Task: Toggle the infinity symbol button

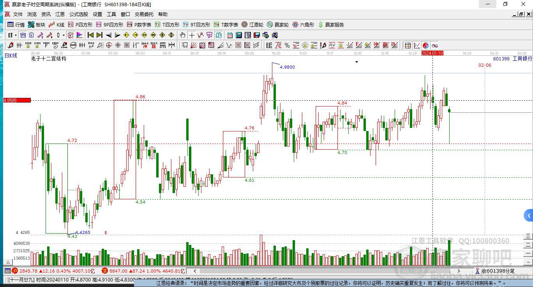Action: tap(435, 45)
